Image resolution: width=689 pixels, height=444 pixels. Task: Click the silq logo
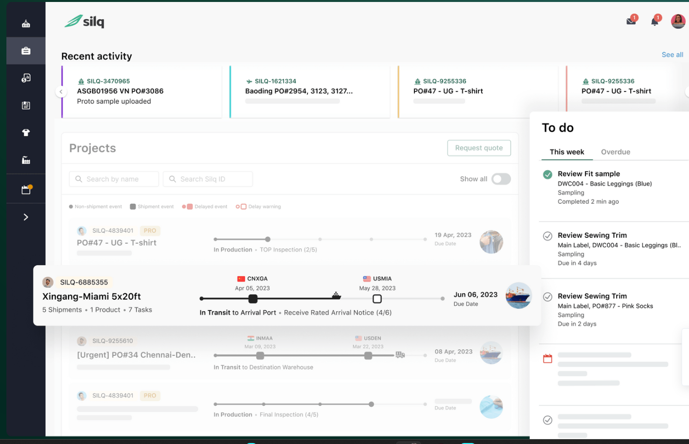84,21
